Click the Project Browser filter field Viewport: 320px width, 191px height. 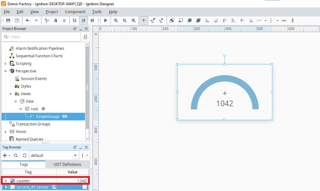tap(41, 37)
